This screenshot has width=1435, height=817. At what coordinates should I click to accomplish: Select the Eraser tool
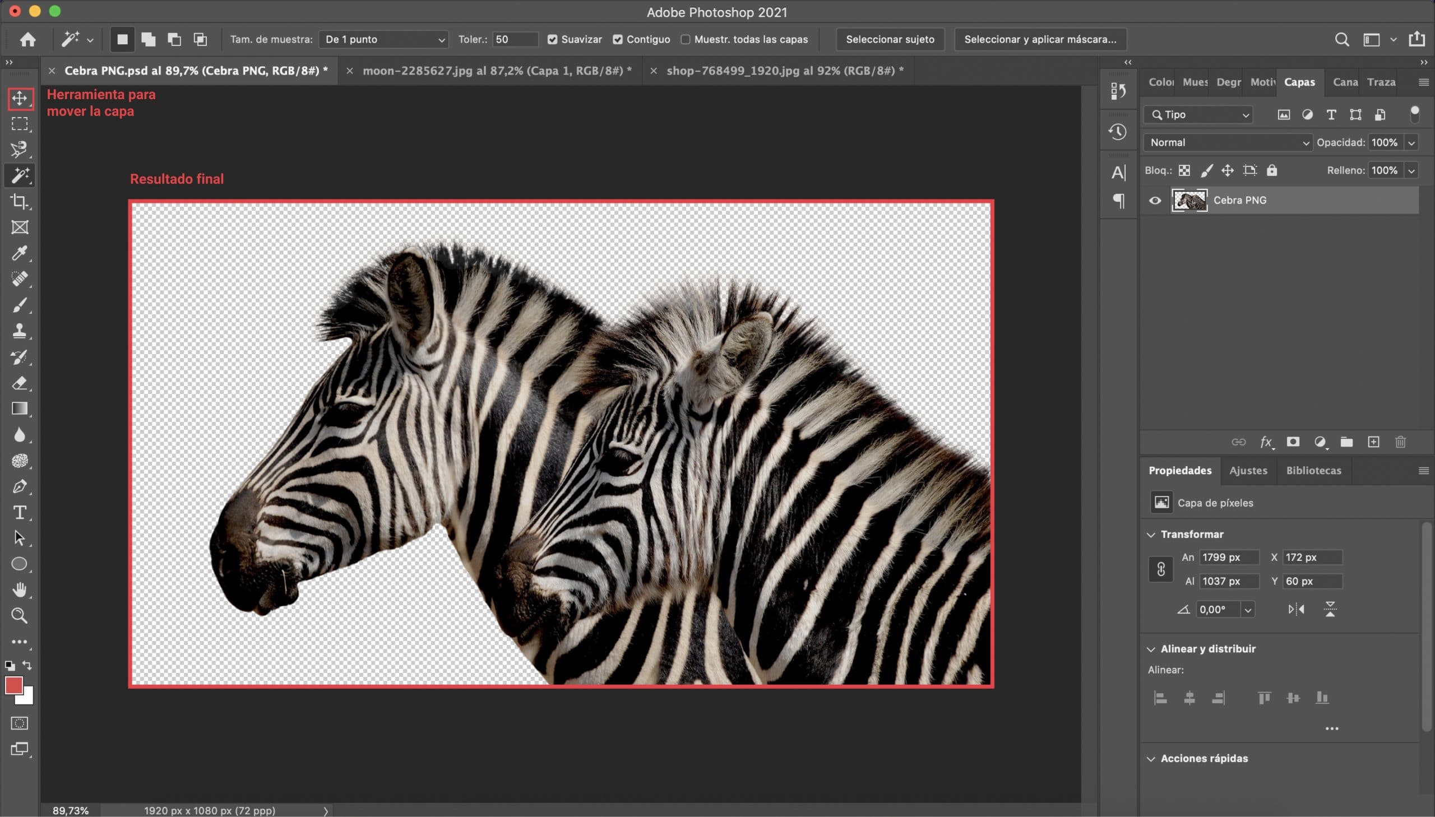20,383
